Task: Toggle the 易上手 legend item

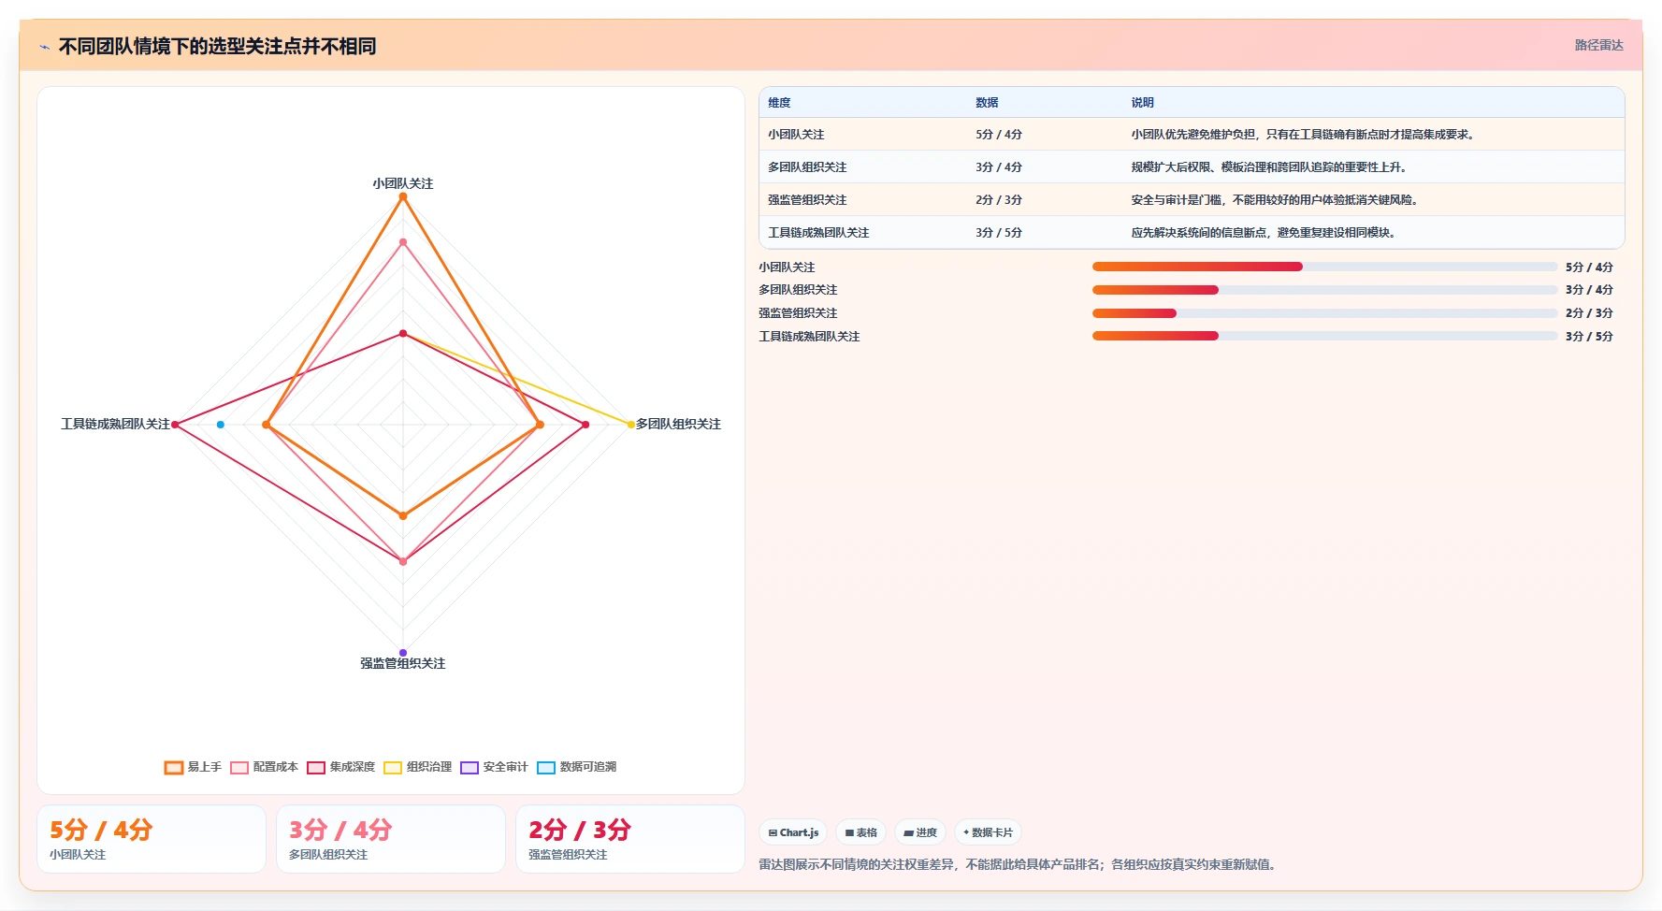Action: (x=194, y=767)
